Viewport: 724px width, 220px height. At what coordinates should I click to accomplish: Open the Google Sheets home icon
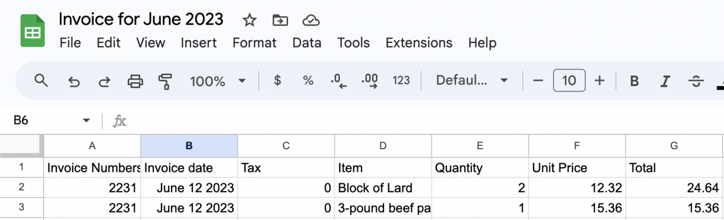(33, 31)
